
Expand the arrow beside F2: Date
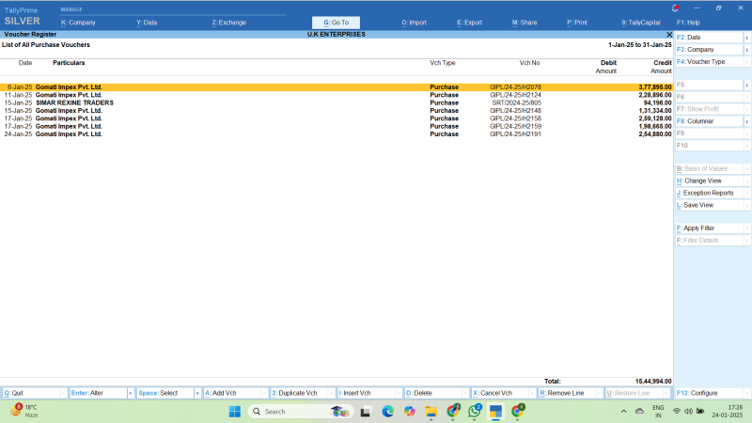(746, 37)
